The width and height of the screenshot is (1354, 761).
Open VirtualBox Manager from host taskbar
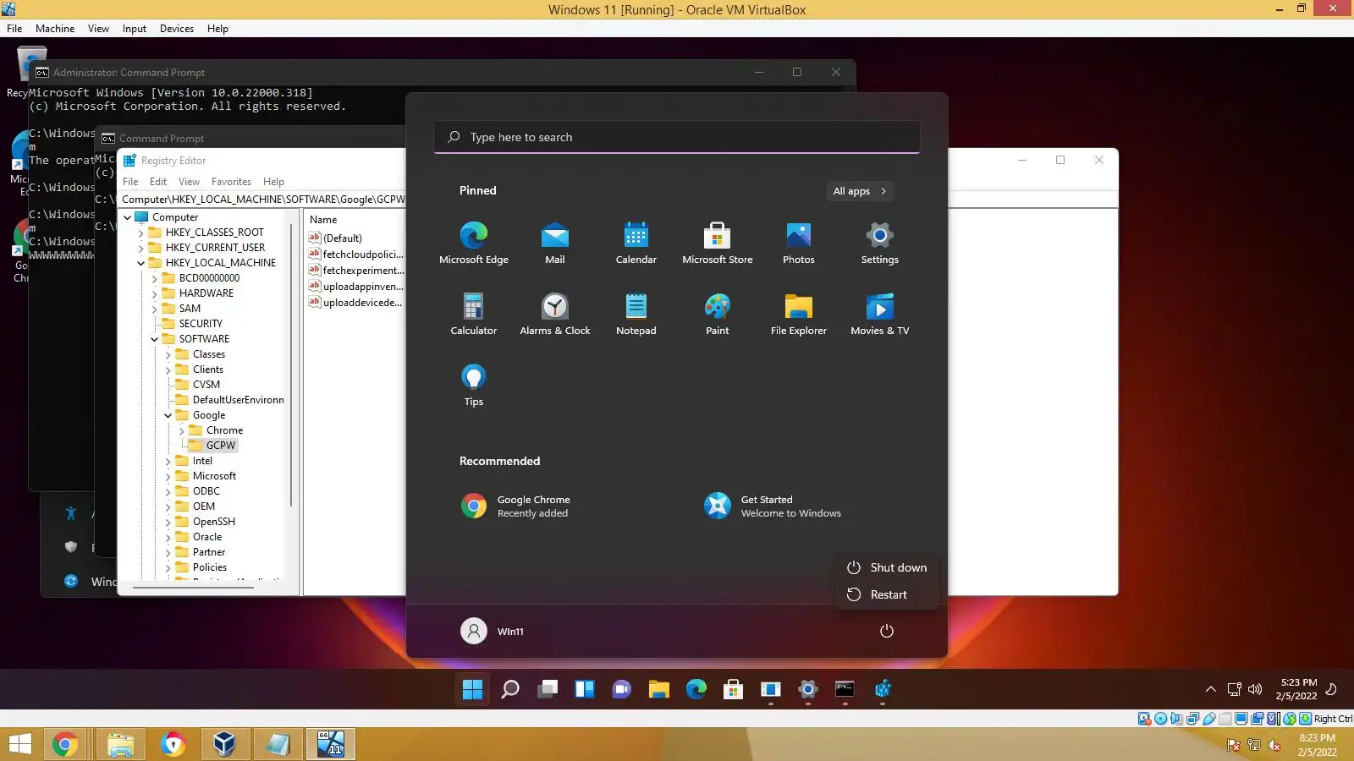(x=224, y=744)
